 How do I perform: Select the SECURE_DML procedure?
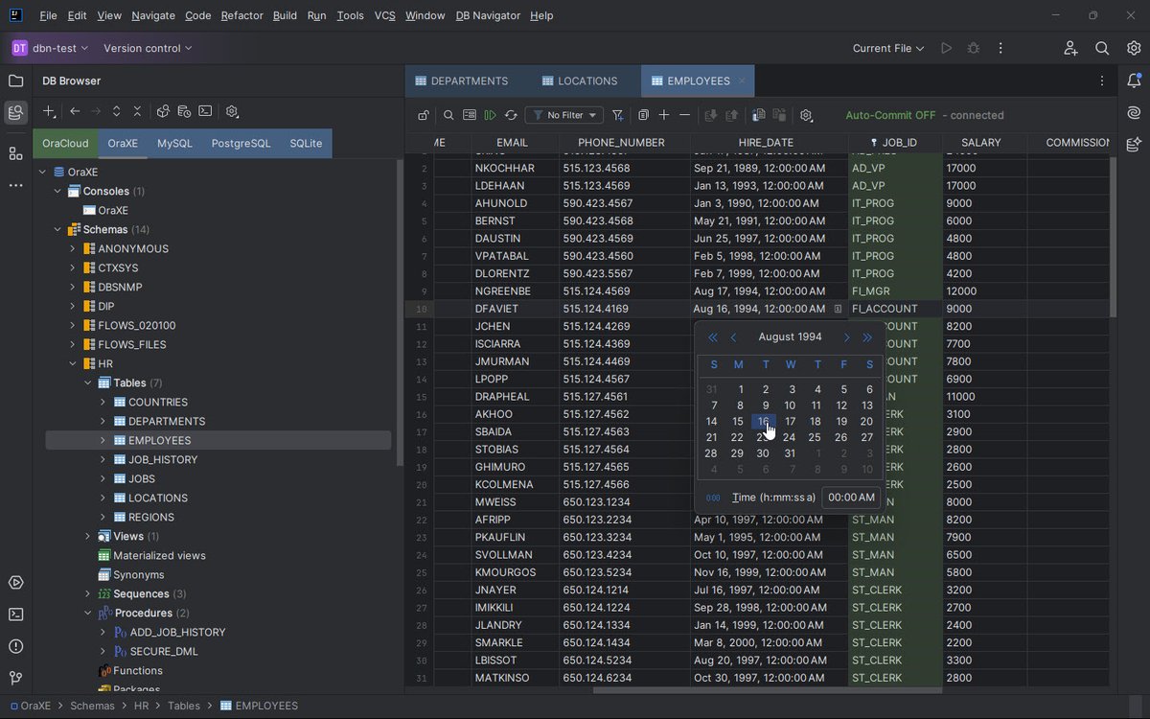point(164,651)
